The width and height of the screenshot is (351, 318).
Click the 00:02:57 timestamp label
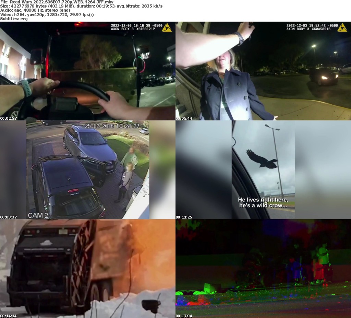pyautogui.click(x=9, y=118)
